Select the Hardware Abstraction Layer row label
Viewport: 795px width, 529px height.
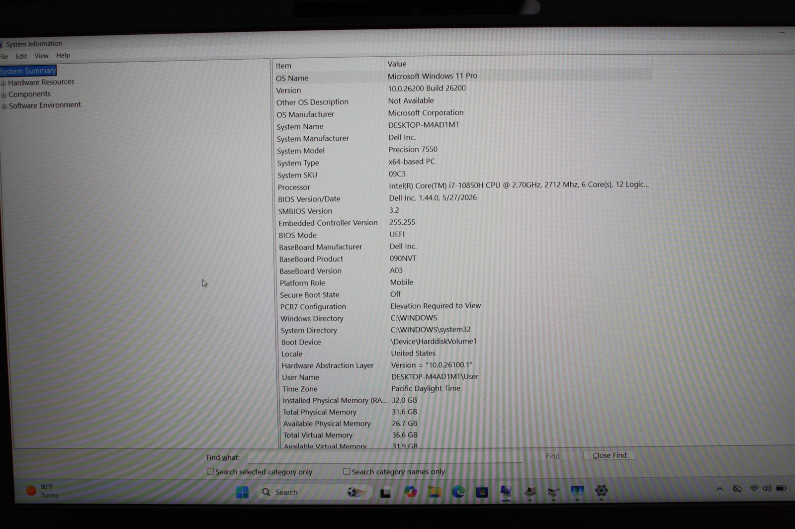coord(327,365)
